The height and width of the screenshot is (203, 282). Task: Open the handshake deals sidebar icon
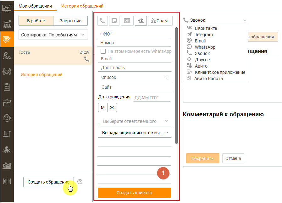[x=7, y=71]
